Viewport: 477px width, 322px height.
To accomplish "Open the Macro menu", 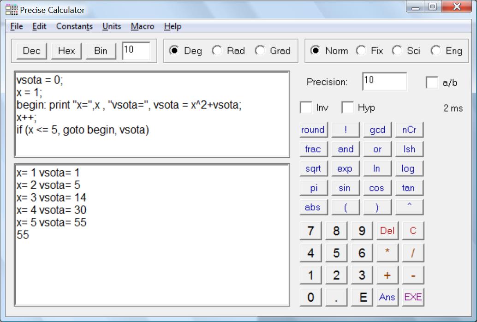I will 142,26.
